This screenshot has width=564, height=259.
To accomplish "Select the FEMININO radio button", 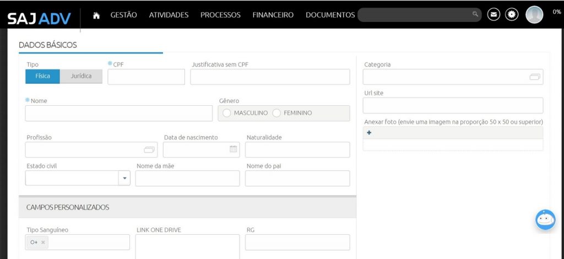I will pos(276,113).
